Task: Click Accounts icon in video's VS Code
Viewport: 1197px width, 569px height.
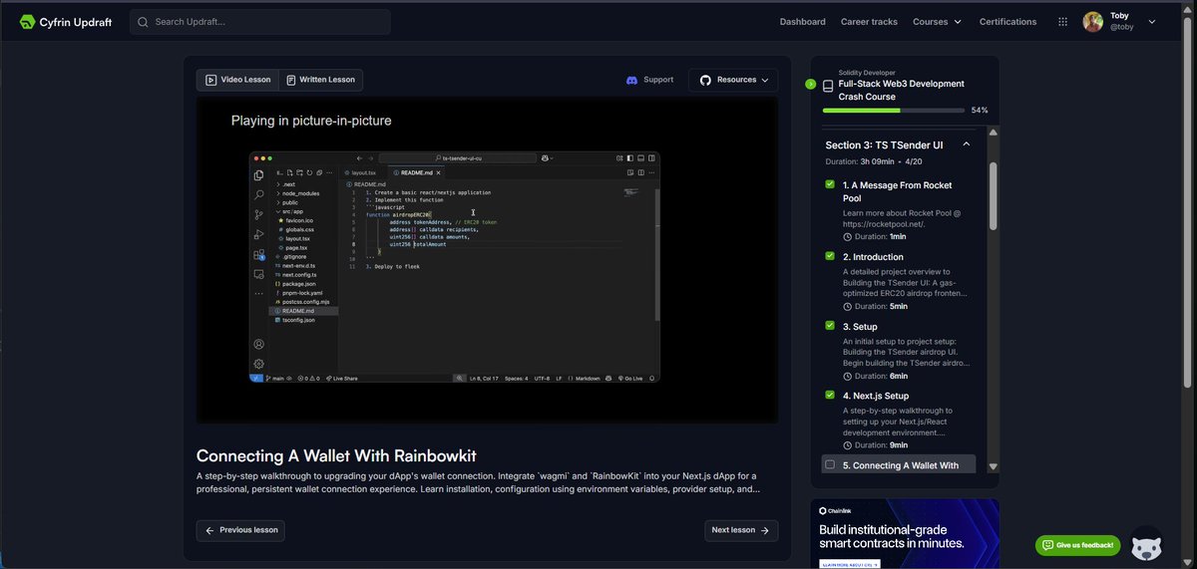Action: [x=258, y=345]
